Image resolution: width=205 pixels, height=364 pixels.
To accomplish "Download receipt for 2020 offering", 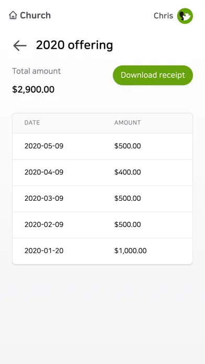I will coord(153,75).
